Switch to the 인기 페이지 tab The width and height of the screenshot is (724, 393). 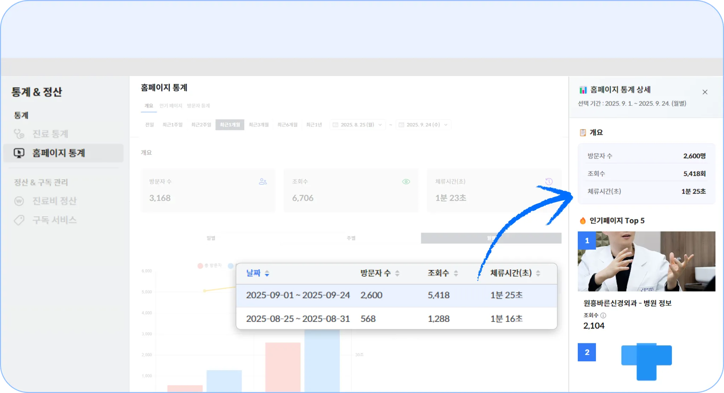pyautogui.click(x=170, y=106)
